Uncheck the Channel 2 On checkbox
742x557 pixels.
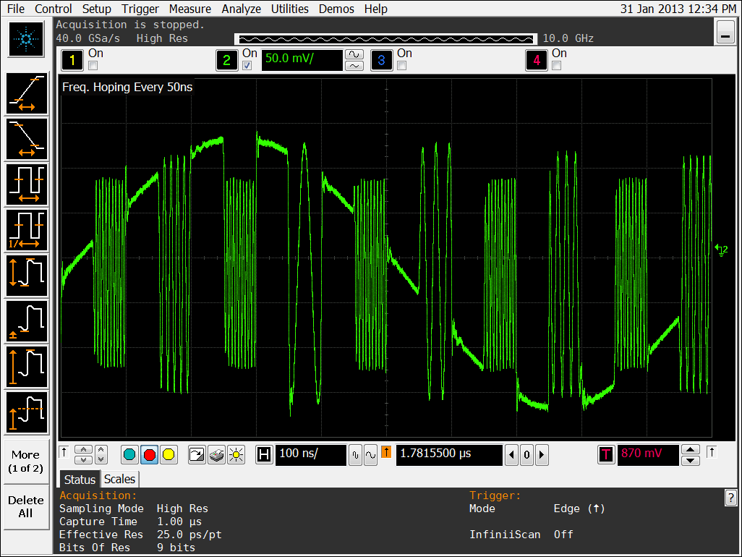pos(247,66)
